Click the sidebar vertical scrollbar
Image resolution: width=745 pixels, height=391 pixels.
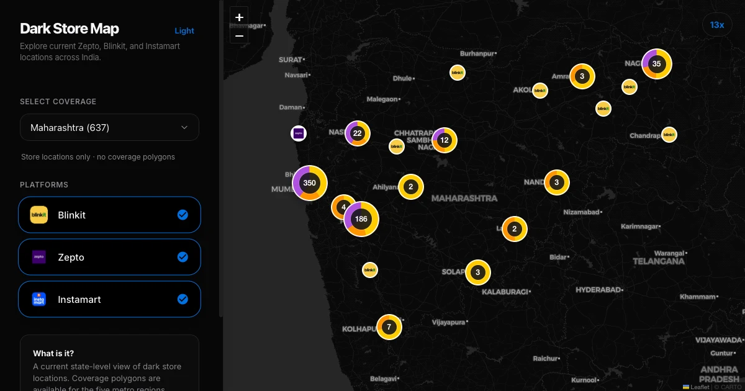pos(220,158)
